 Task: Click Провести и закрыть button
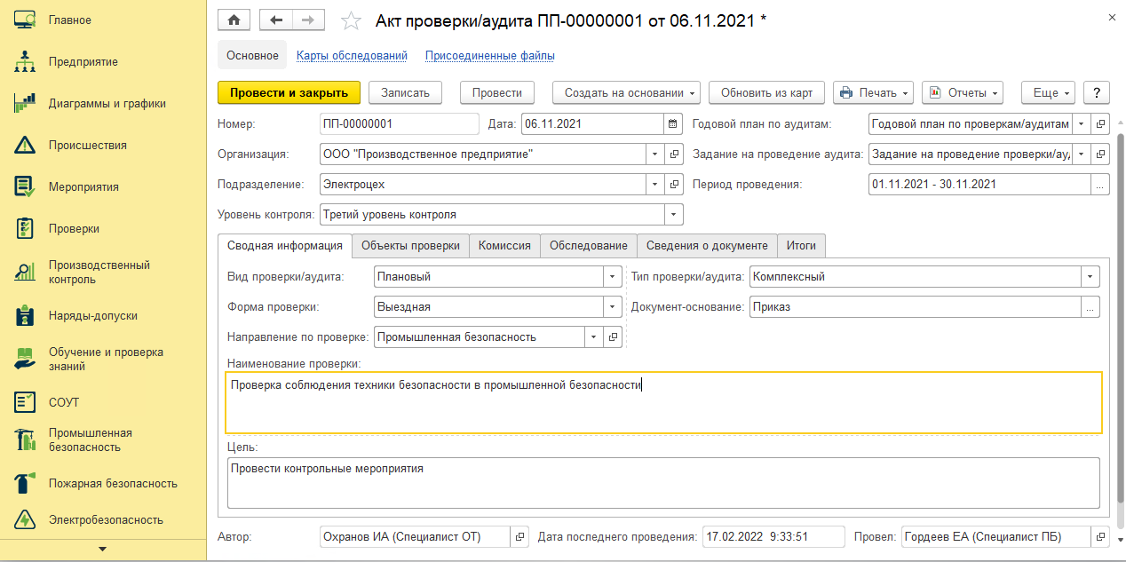[289, 92]
